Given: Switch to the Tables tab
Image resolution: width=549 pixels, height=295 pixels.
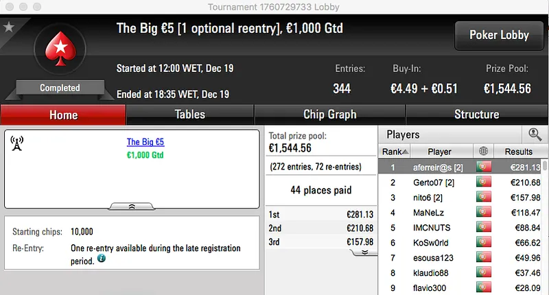Looking at the screenshot, I should [189, 115].
